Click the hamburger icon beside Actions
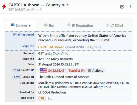Image resolution: width=137 pixels, height=105 pixels. (x=89, y=70)
